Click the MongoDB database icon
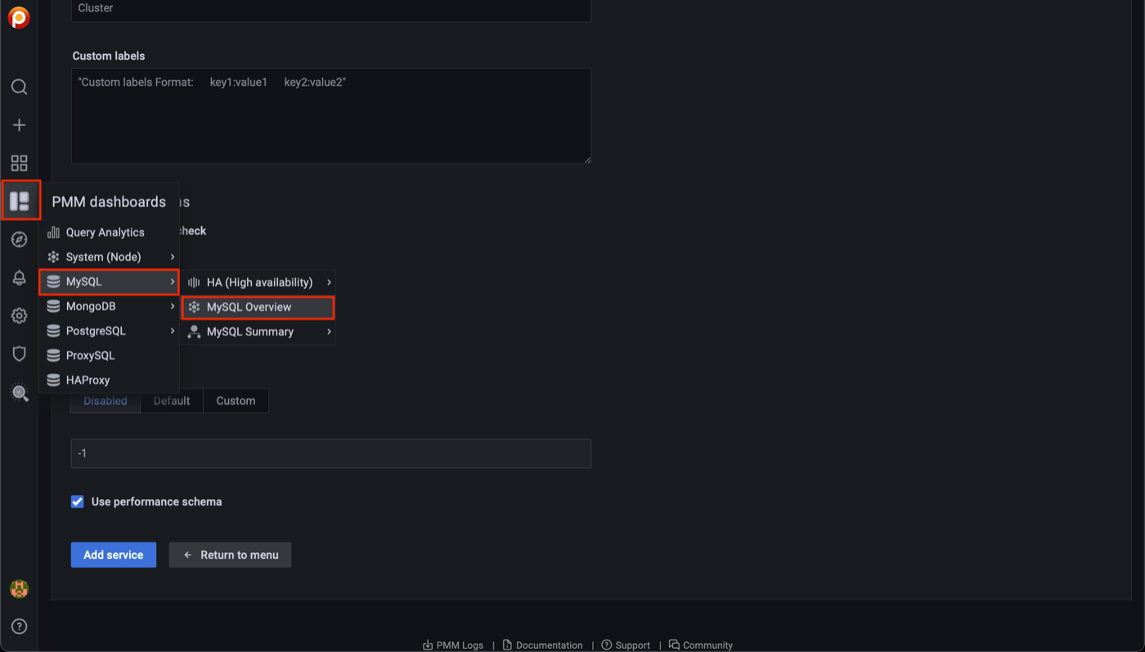 pos(53,306)
